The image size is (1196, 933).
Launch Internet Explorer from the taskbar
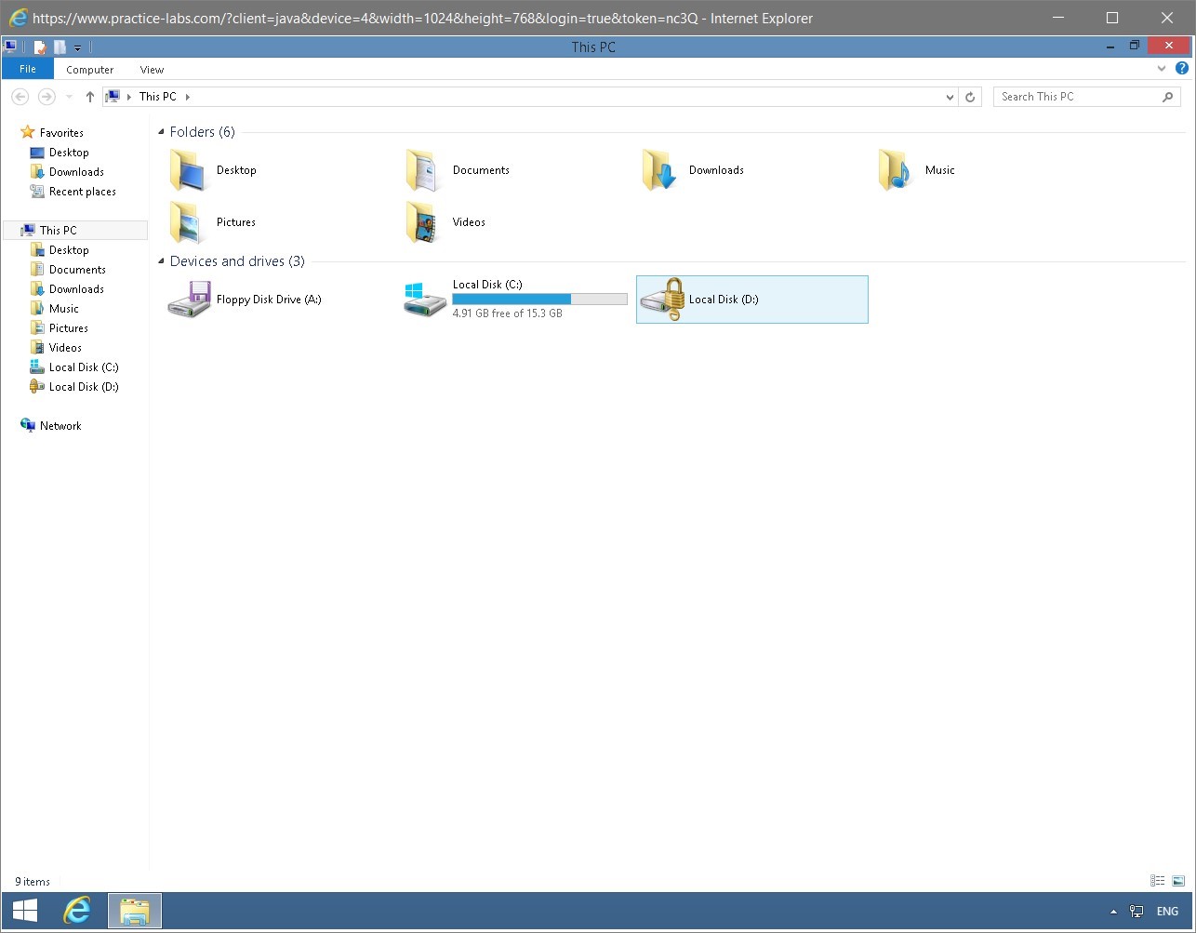pyautogui.click(x=77, y=910)
